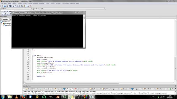Viewport: 177px width, 99px height.
Task: Click the Open file toolbar icon
Action: [5, 6]
